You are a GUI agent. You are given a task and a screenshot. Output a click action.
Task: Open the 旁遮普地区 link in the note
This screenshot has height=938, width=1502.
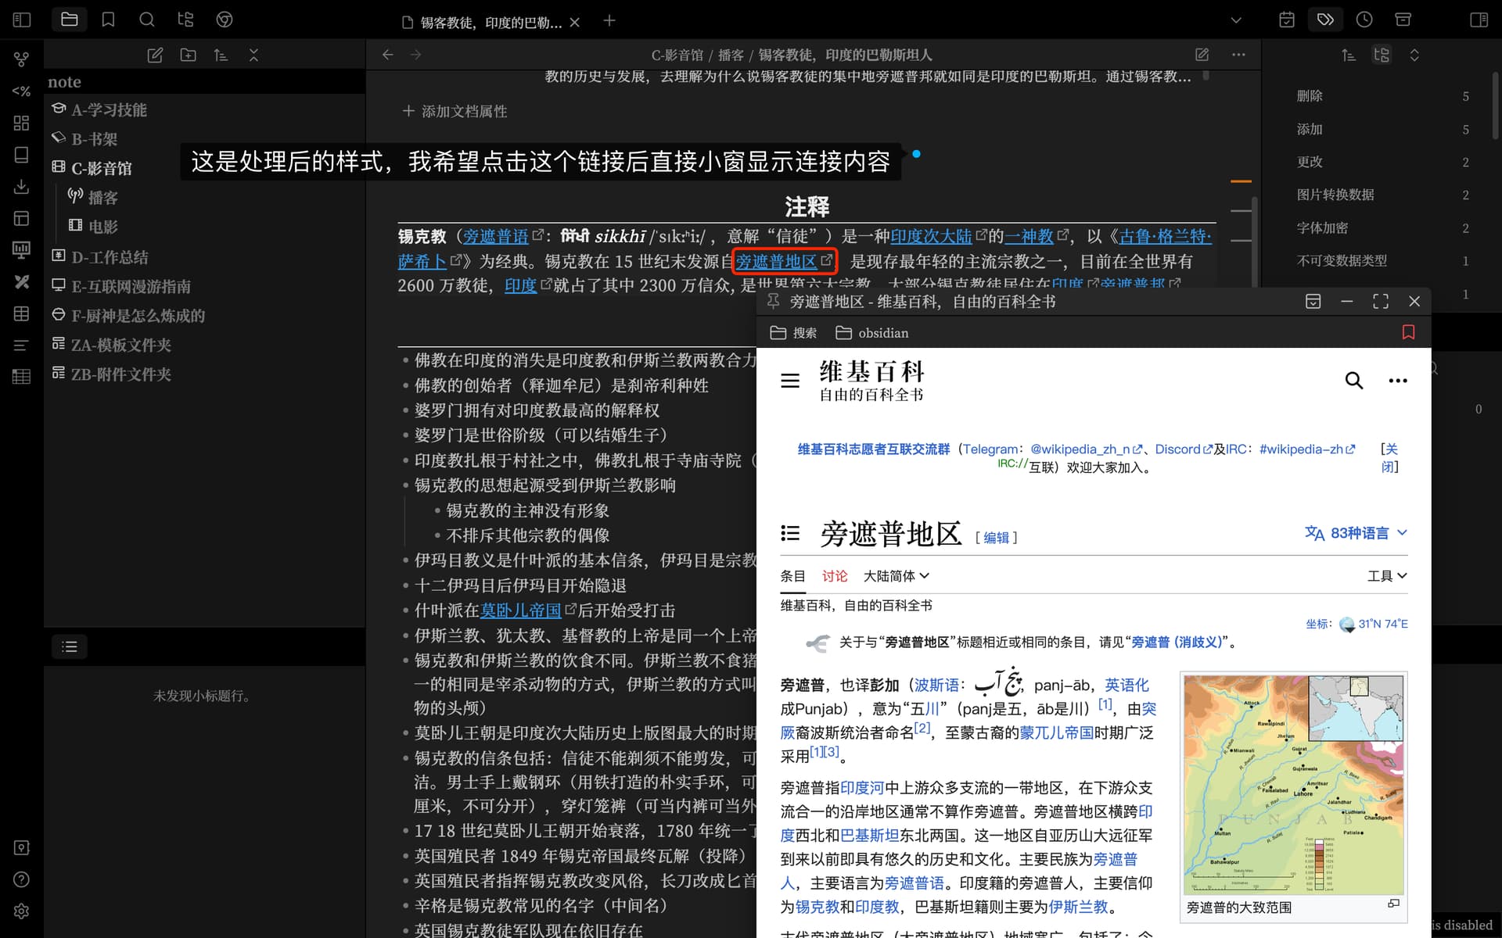pyautogui.click(x=776, y=261)
